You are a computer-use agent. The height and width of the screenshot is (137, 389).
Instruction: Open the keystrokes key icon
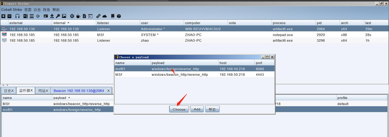click(x=58, y=16)
